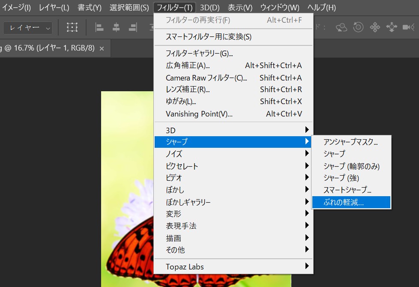
Task: Click align horizontal centers icon
Action: click(116, 28)
